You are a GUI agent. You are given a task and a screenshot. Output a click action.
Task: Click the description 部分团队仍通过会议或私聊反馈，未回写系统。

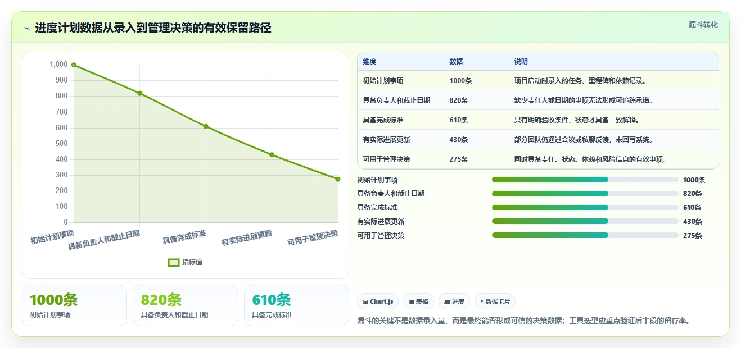point(585,140)
